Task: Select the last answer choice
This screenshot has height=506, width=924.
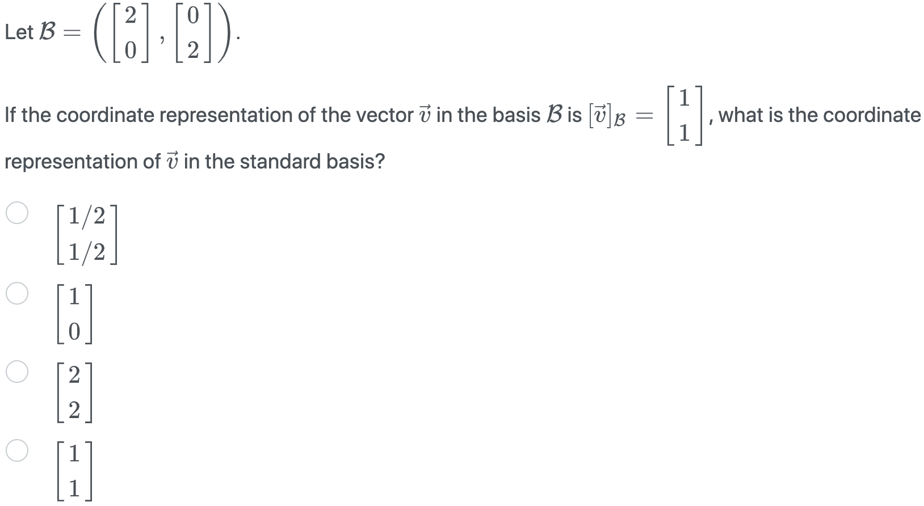Action: pos(17,451)
